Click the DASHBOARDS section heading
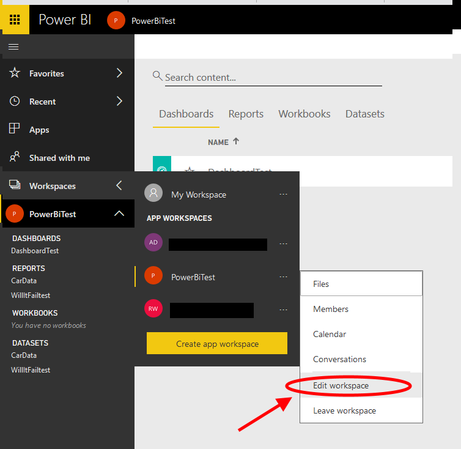461x449 pixels. coord(37,239)
